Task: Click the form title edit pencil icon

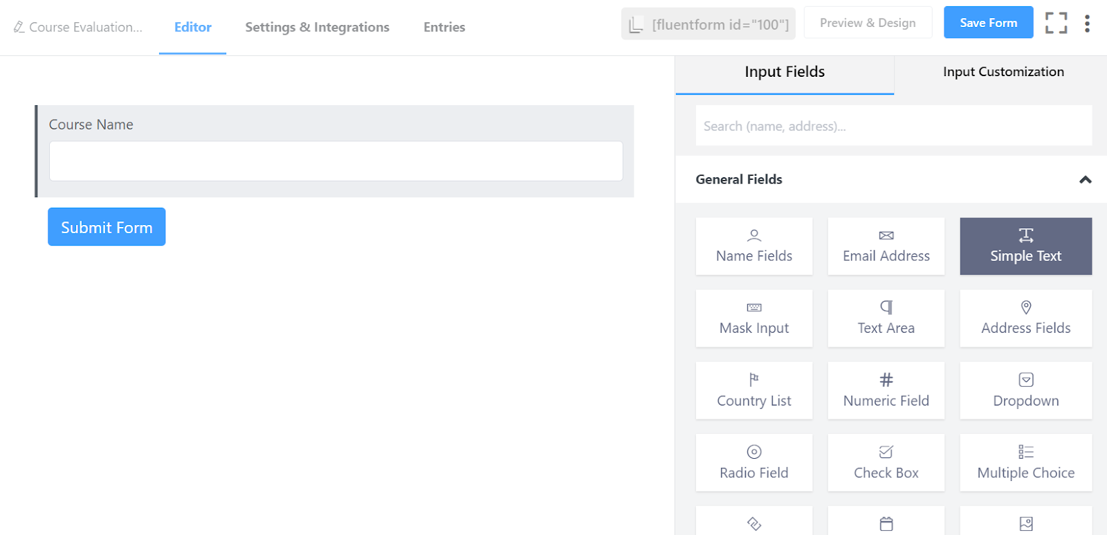Action: pyautogui.click(x=19, y=27)
